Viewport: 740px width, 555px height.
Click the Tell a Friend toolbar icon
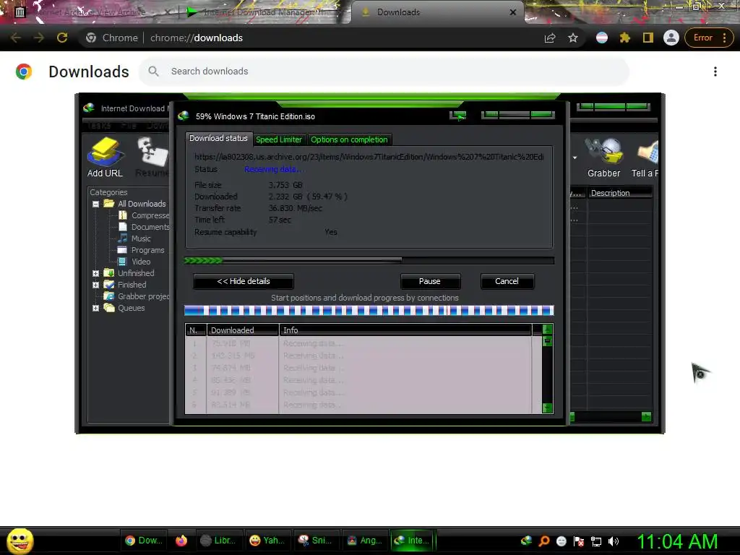(x=647, y=152)
